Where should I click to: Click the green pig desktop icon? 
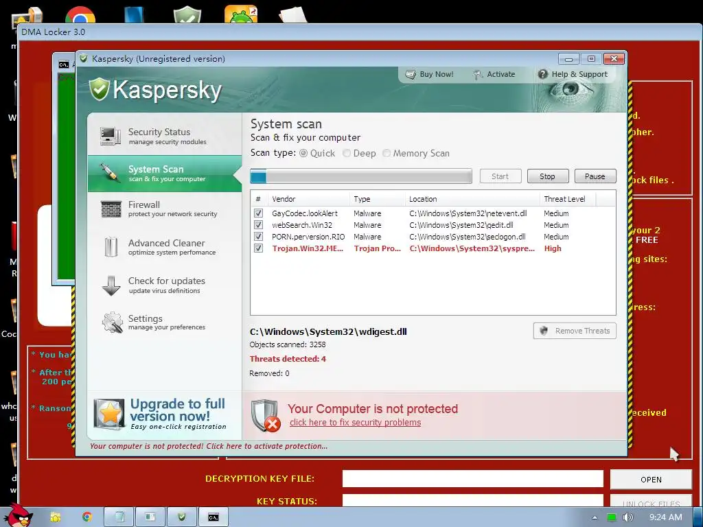point(241,14)
